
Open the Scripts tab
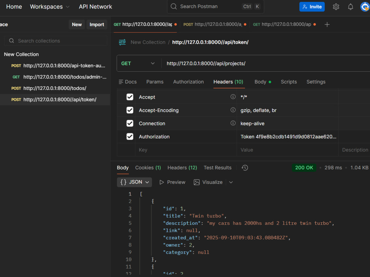[x=289, y=82]
